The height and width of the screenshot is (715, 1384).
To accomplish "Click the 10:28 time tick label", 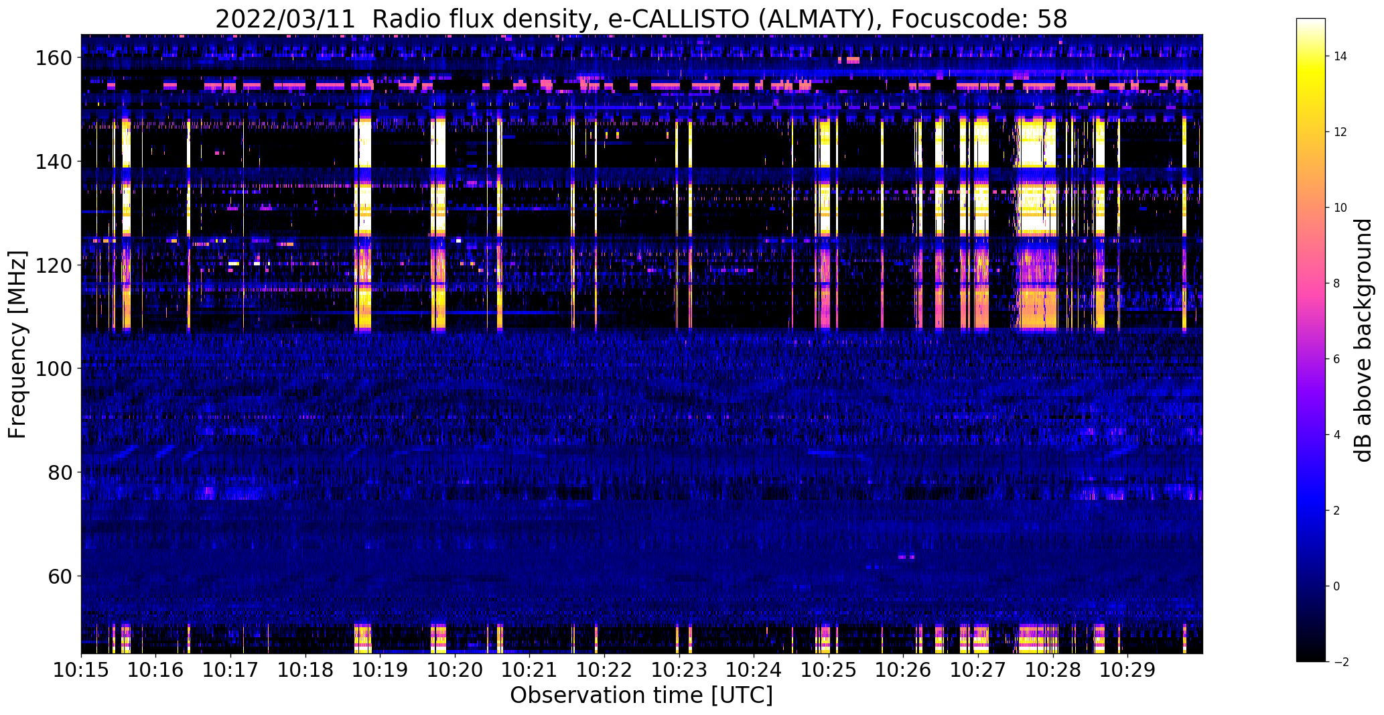I will 1053,669.
